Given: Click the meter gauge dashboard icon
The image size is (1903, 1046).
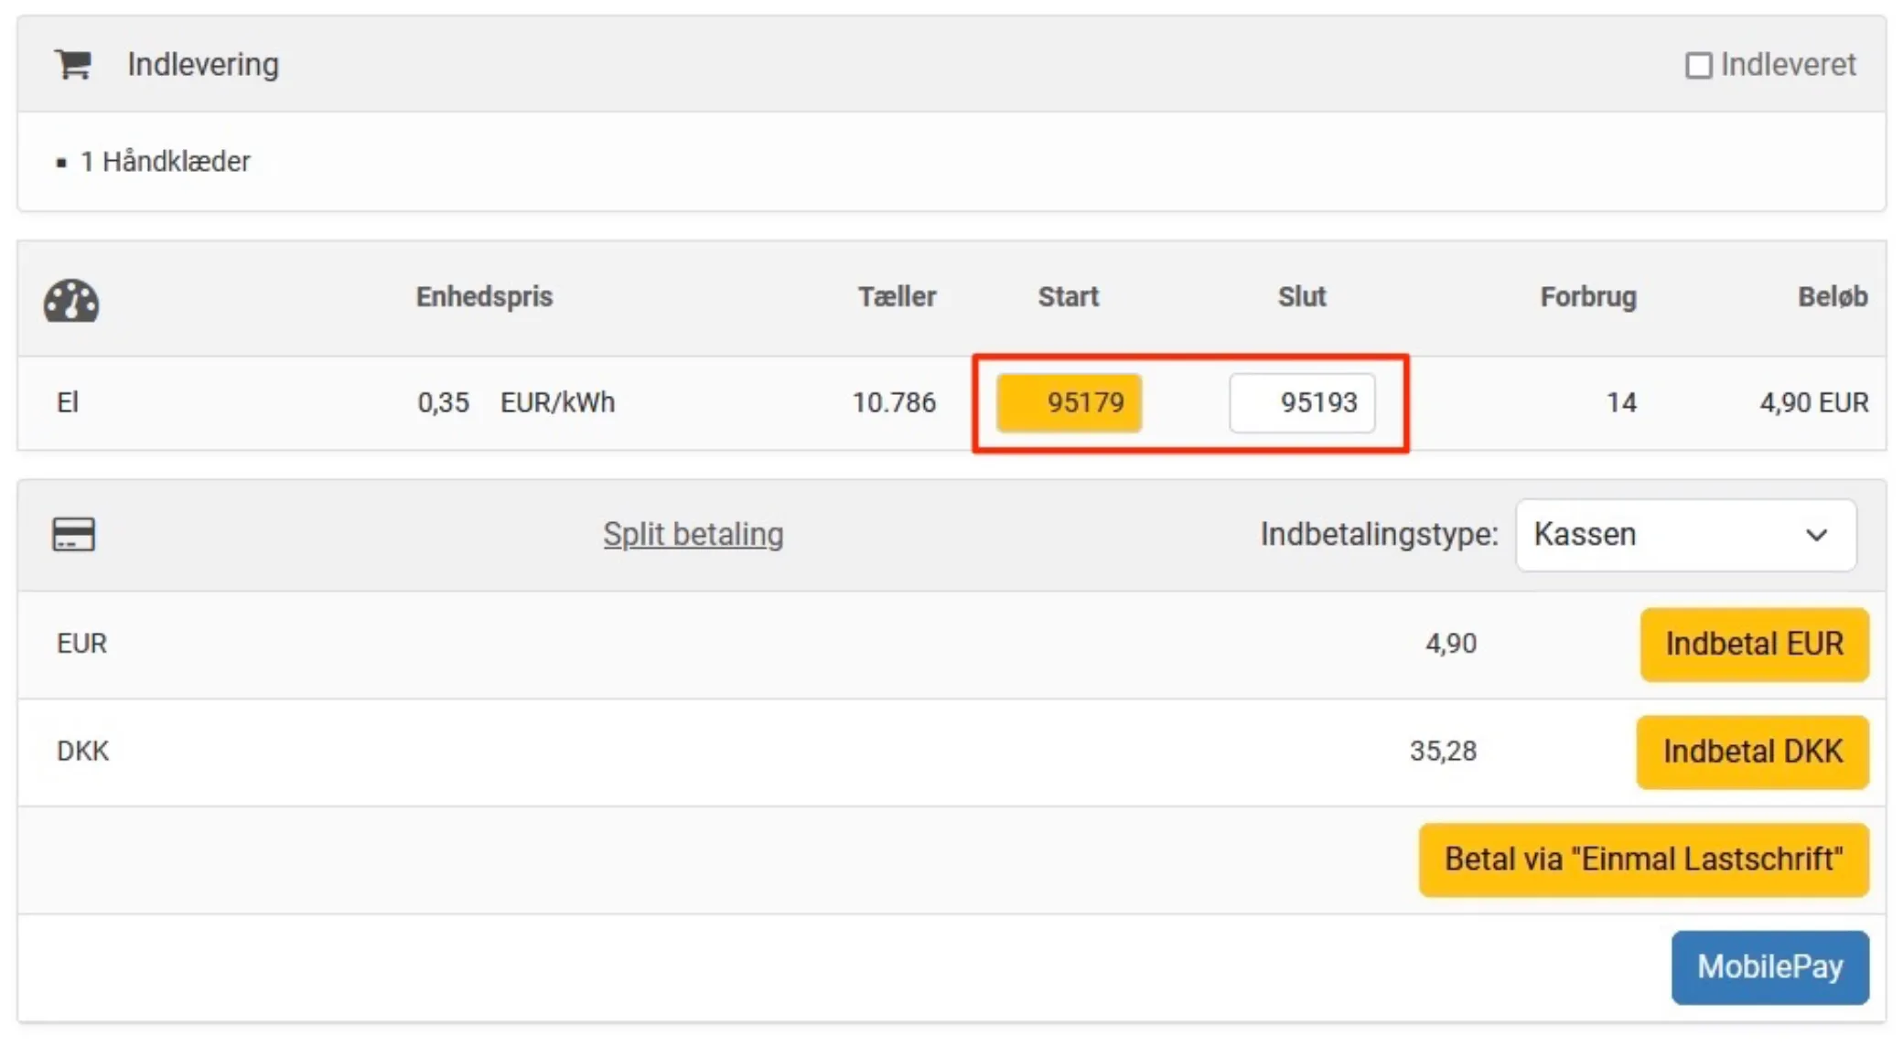Looking at the screenshot, I should coord(71,301).
